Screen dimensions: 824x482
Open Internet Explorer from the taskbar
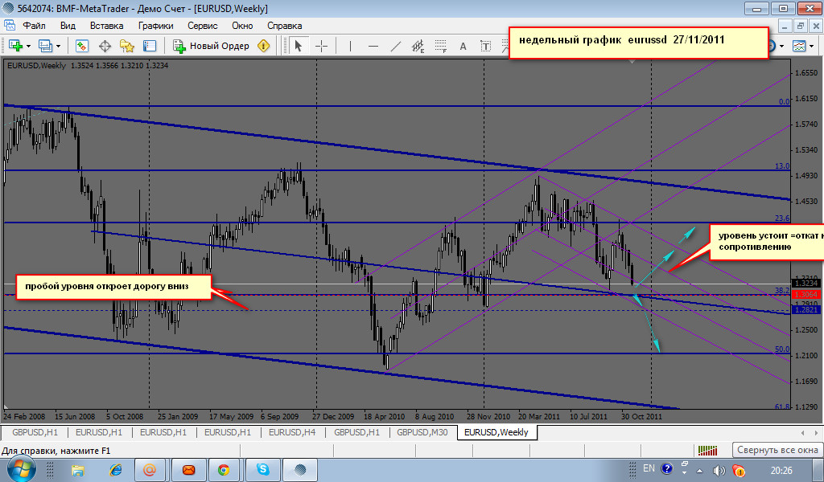pos(115,470)
